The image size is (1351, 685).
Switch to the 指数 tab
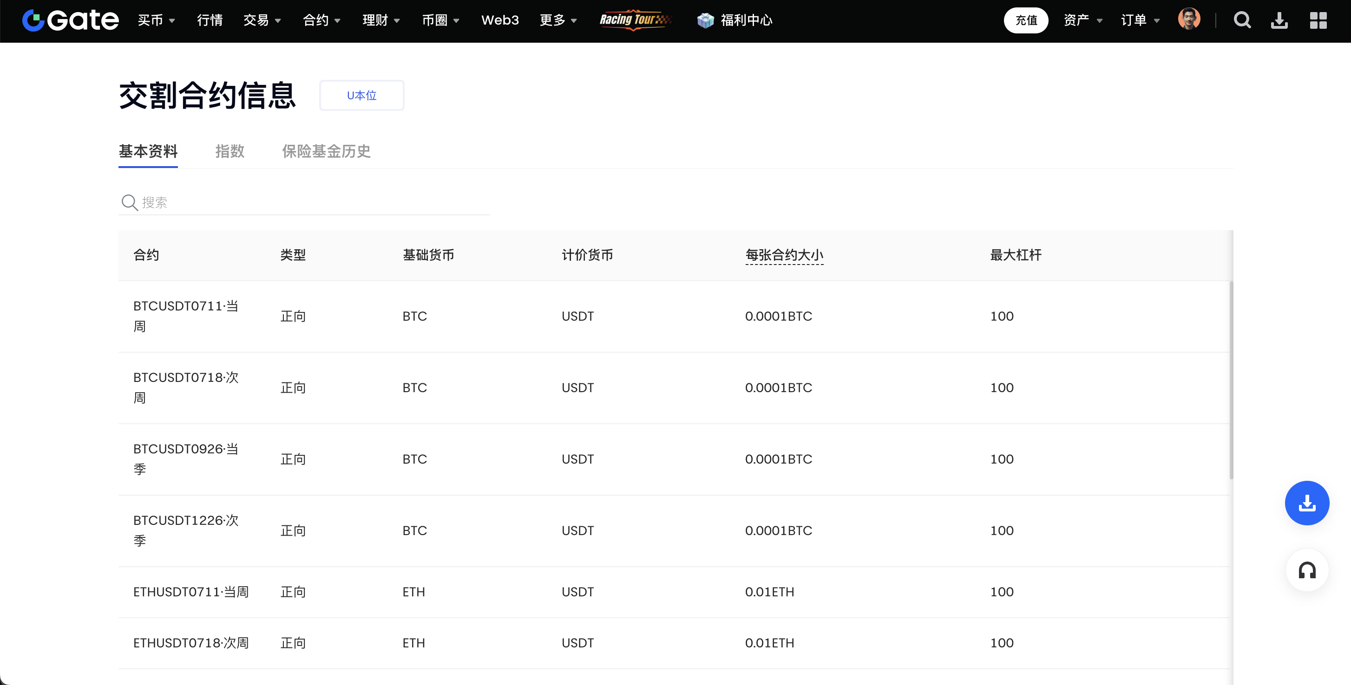coord(230,151)
